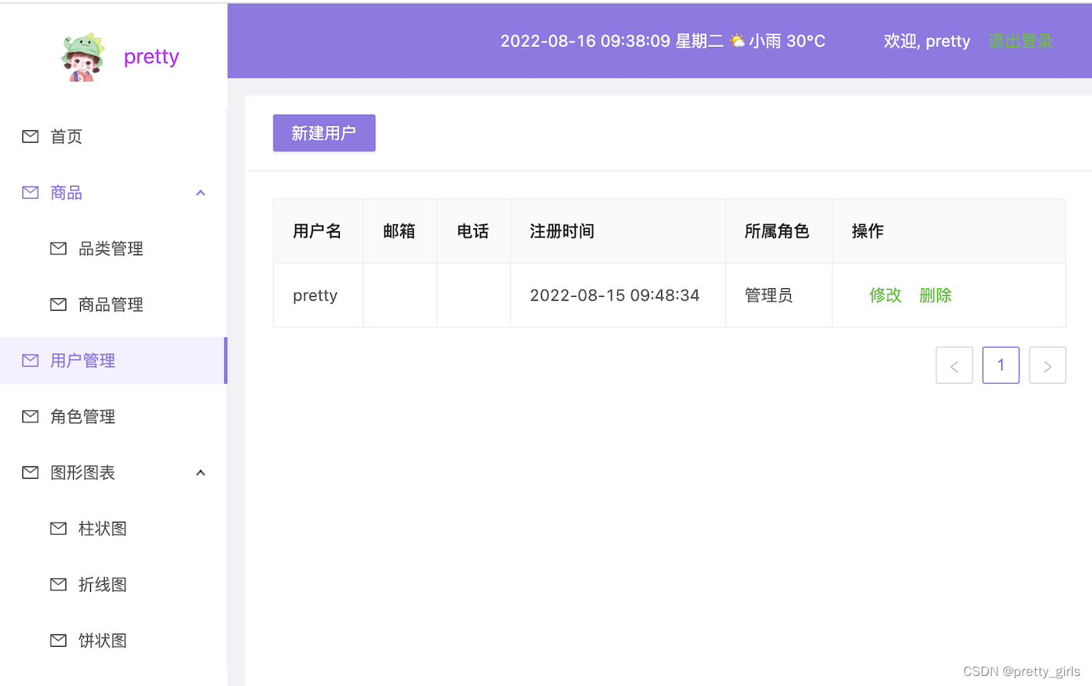Click the date-time 2022-08-16 09:38:09 text
This screenshot has width=1092, height=686.
(585, 41)
